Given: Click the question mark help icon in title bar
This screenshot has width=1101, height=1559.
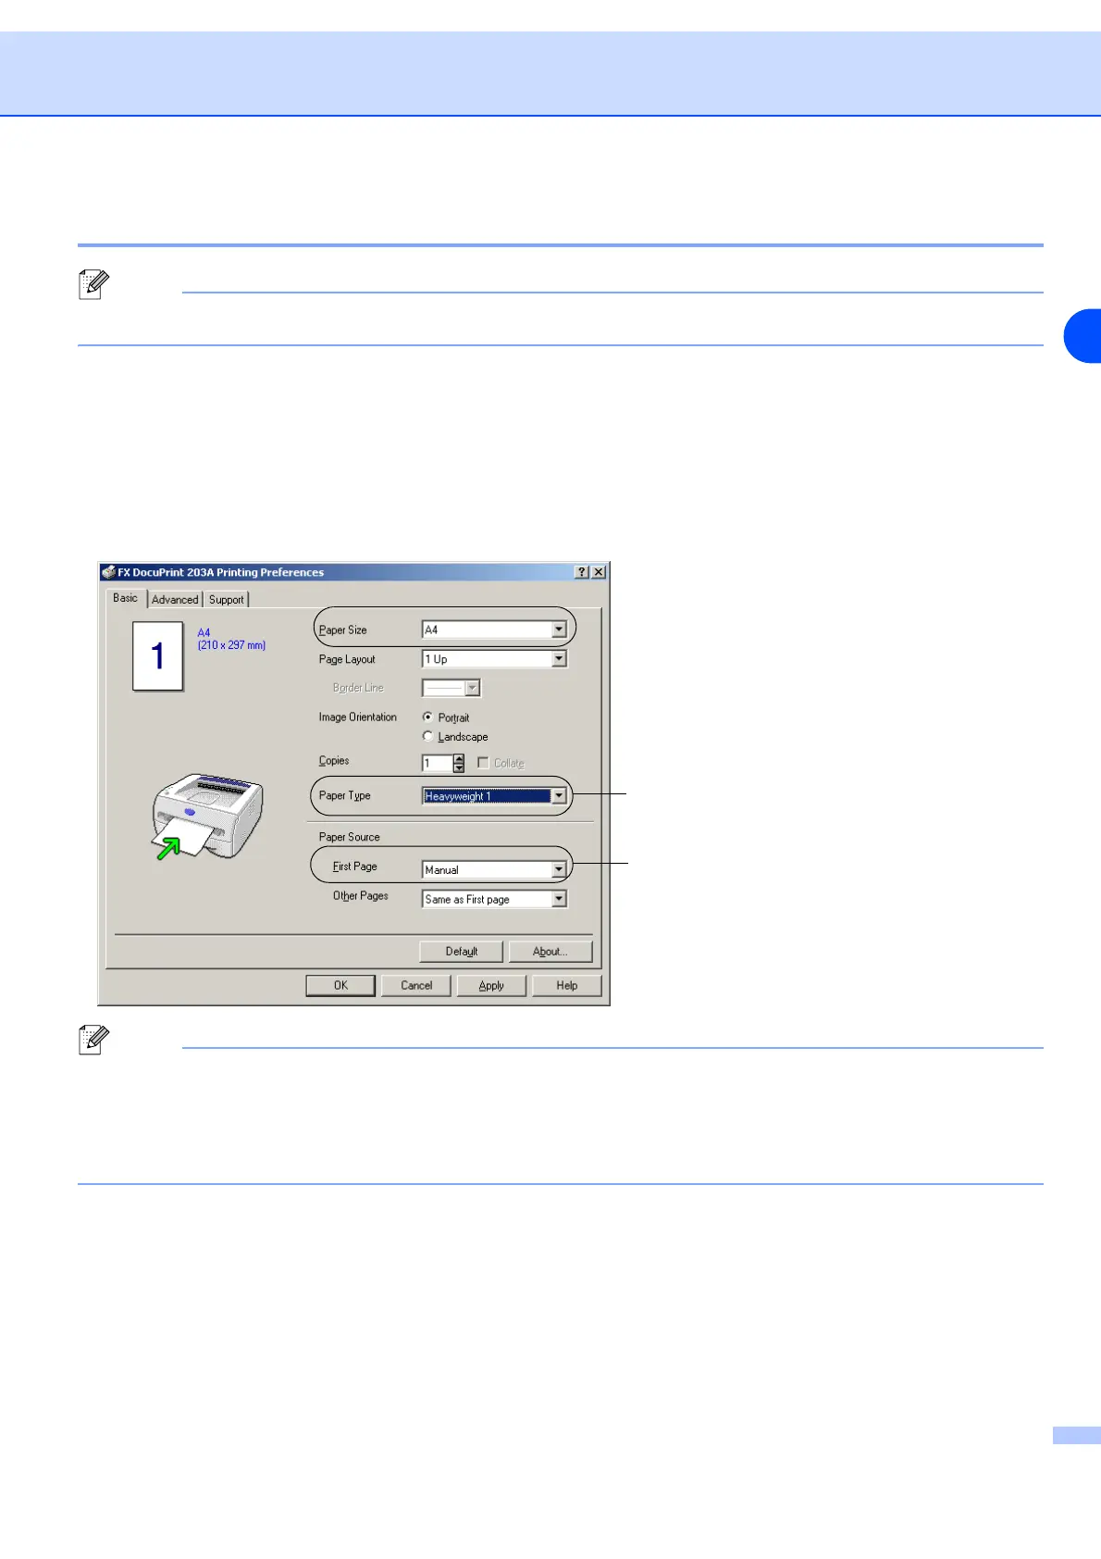Looking at the screenshot, I should [582, 572].
